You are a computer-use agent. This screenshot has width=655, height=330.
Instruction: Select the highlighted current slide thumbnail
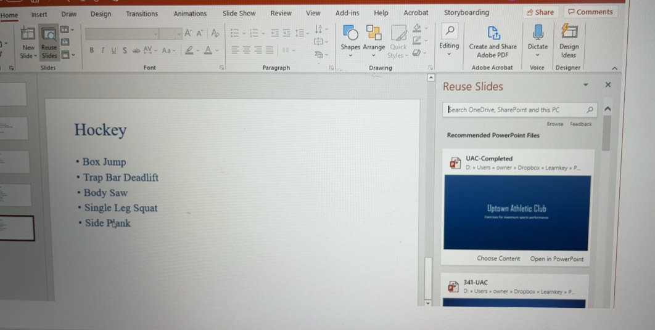pos(16,228)
